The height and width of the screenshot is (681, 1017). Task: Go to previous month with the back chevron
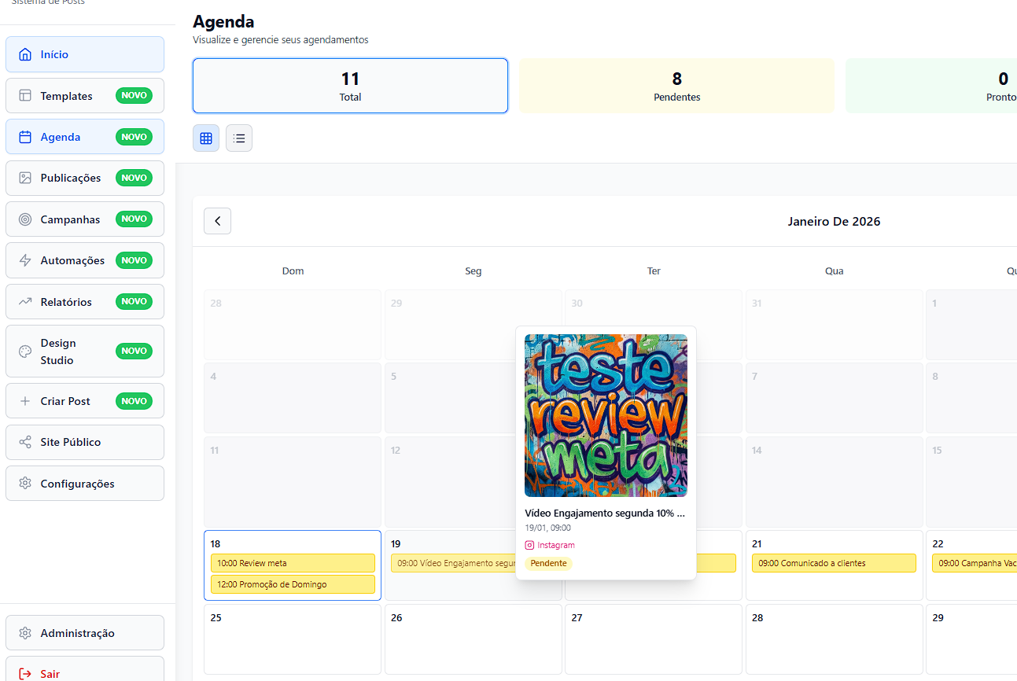[217, 221]
